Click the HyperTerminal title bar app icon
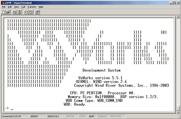The width and height of the screenshot is (181, 119). pyautogui.click(x=3, y=3)
